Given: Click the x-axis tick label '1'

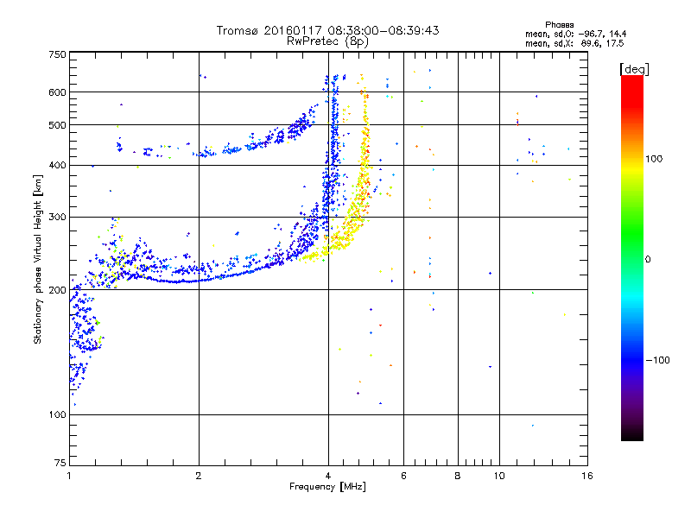Looking at the screenshot, I should point(69,476).
